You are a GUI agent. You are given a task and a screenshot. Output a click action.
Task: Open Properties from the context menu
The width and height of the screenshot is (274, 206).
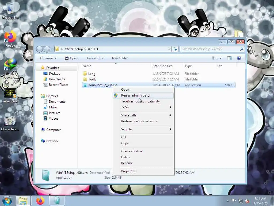point(143,171)
